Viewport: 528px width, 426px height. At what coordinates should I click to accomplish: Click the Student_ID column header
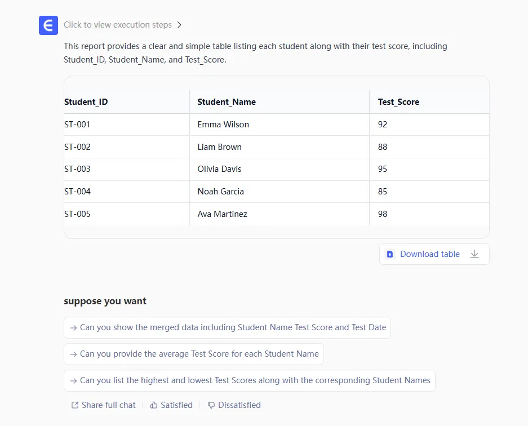tap(86, 102)
